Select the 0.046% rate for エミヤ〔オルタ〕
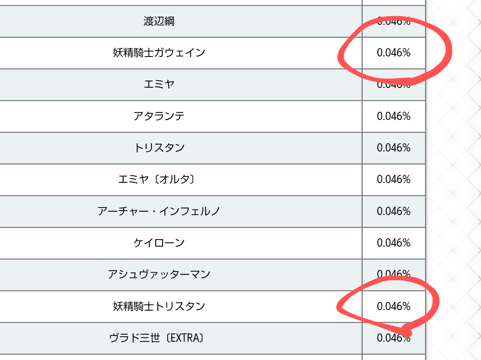This screenshot has height=360, width=481. tap(394, 179)
